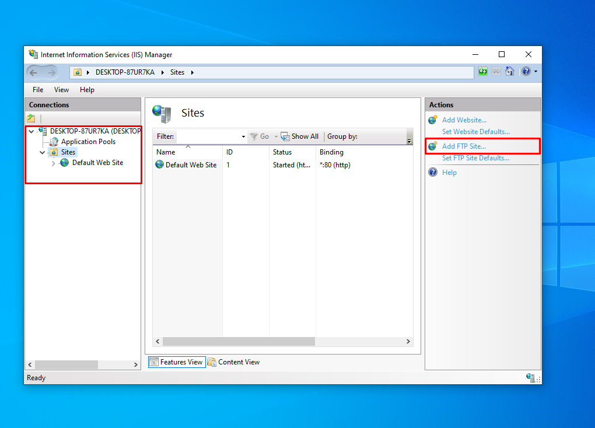
Task: Click inside the Filter text field
Action: click(209, 136)
